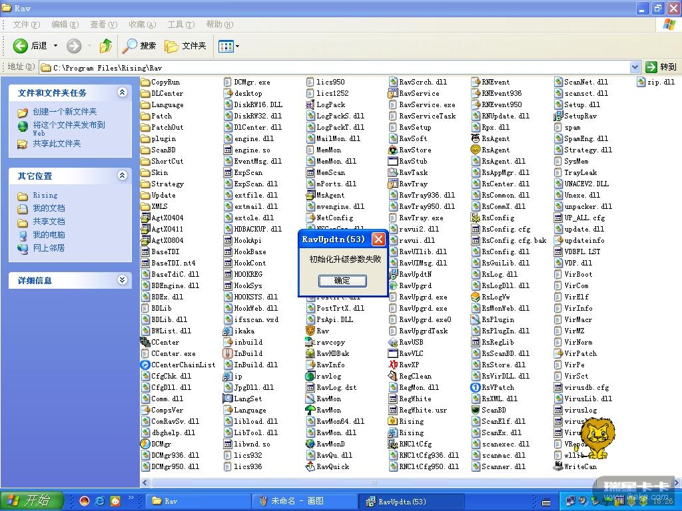Click the 转到 Go button

coord(661,67)
